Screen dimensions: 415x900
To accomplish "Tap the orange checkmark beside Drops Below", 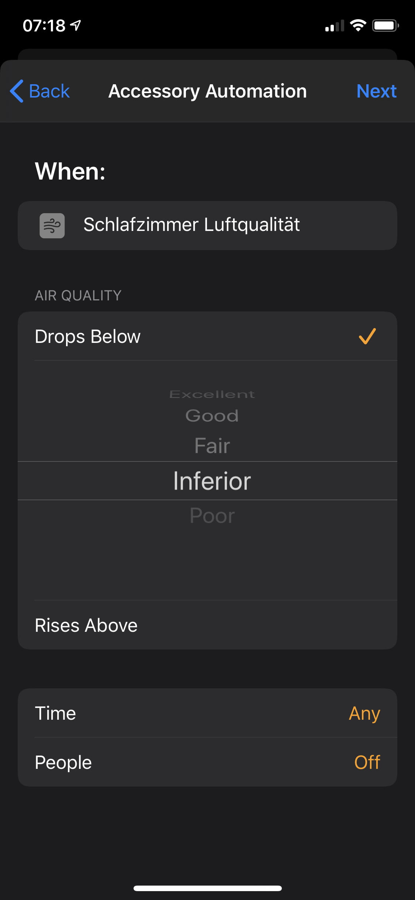I will [x=367, y=336].
